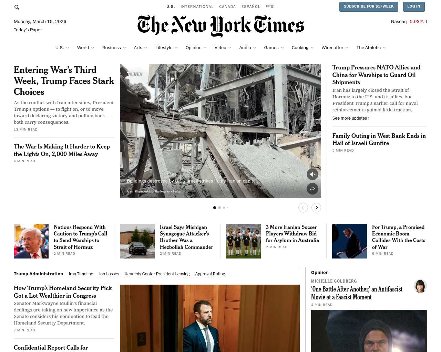
Task: Open the search magnifier icon
Action: click(17, 7)
